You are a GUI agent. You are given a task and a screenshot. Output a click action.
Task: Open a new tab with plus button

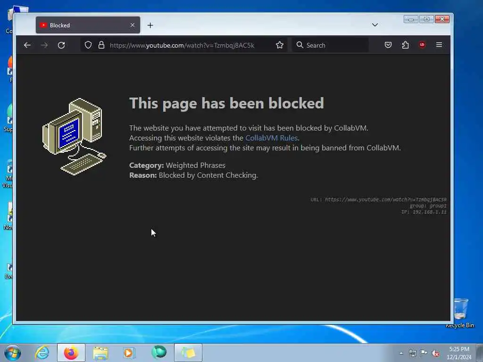[x=150, y=25]
